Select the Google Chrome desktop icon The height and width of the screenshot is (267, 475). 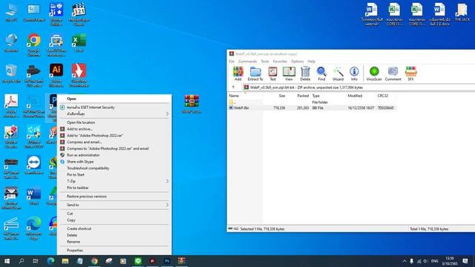pyautogui.click(x=33, y=44)
